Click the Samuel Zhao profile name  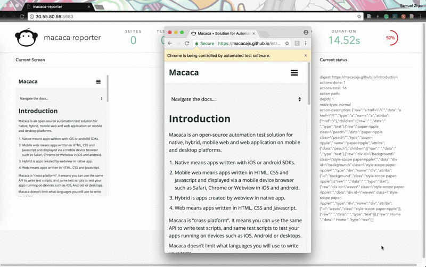(x=411, y=6)
